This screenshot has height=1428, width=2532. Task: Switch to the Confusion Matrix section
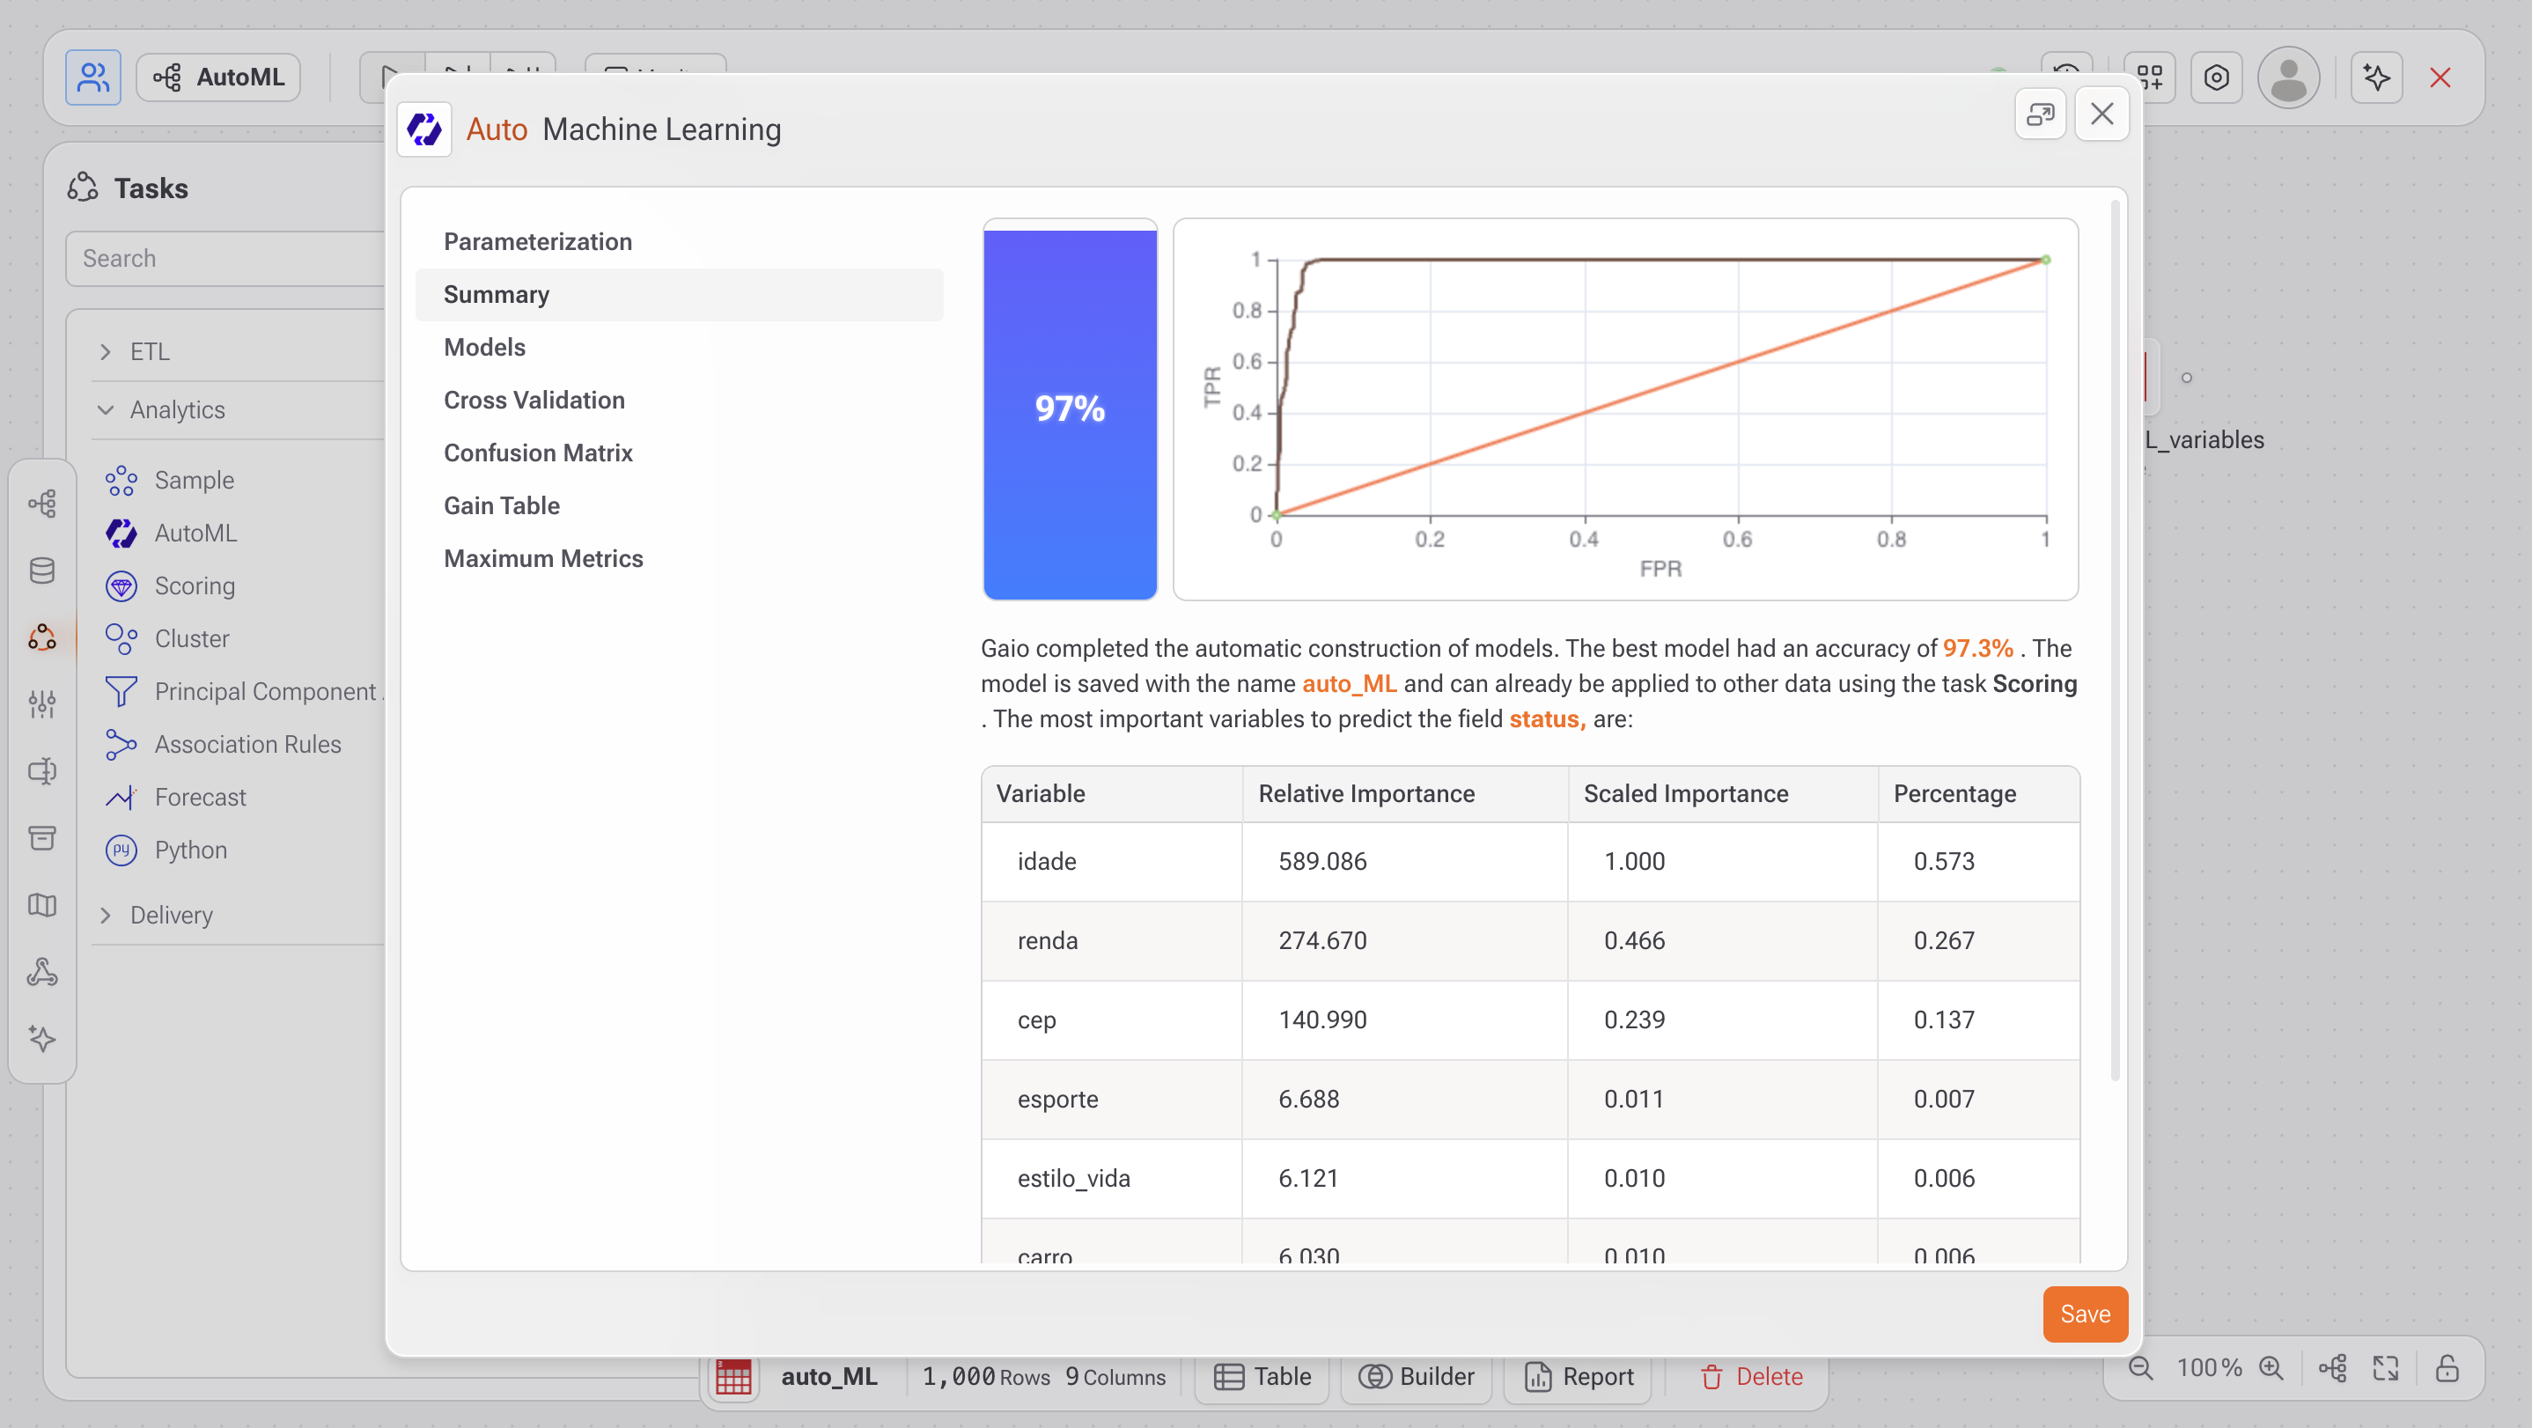point(538,453)
